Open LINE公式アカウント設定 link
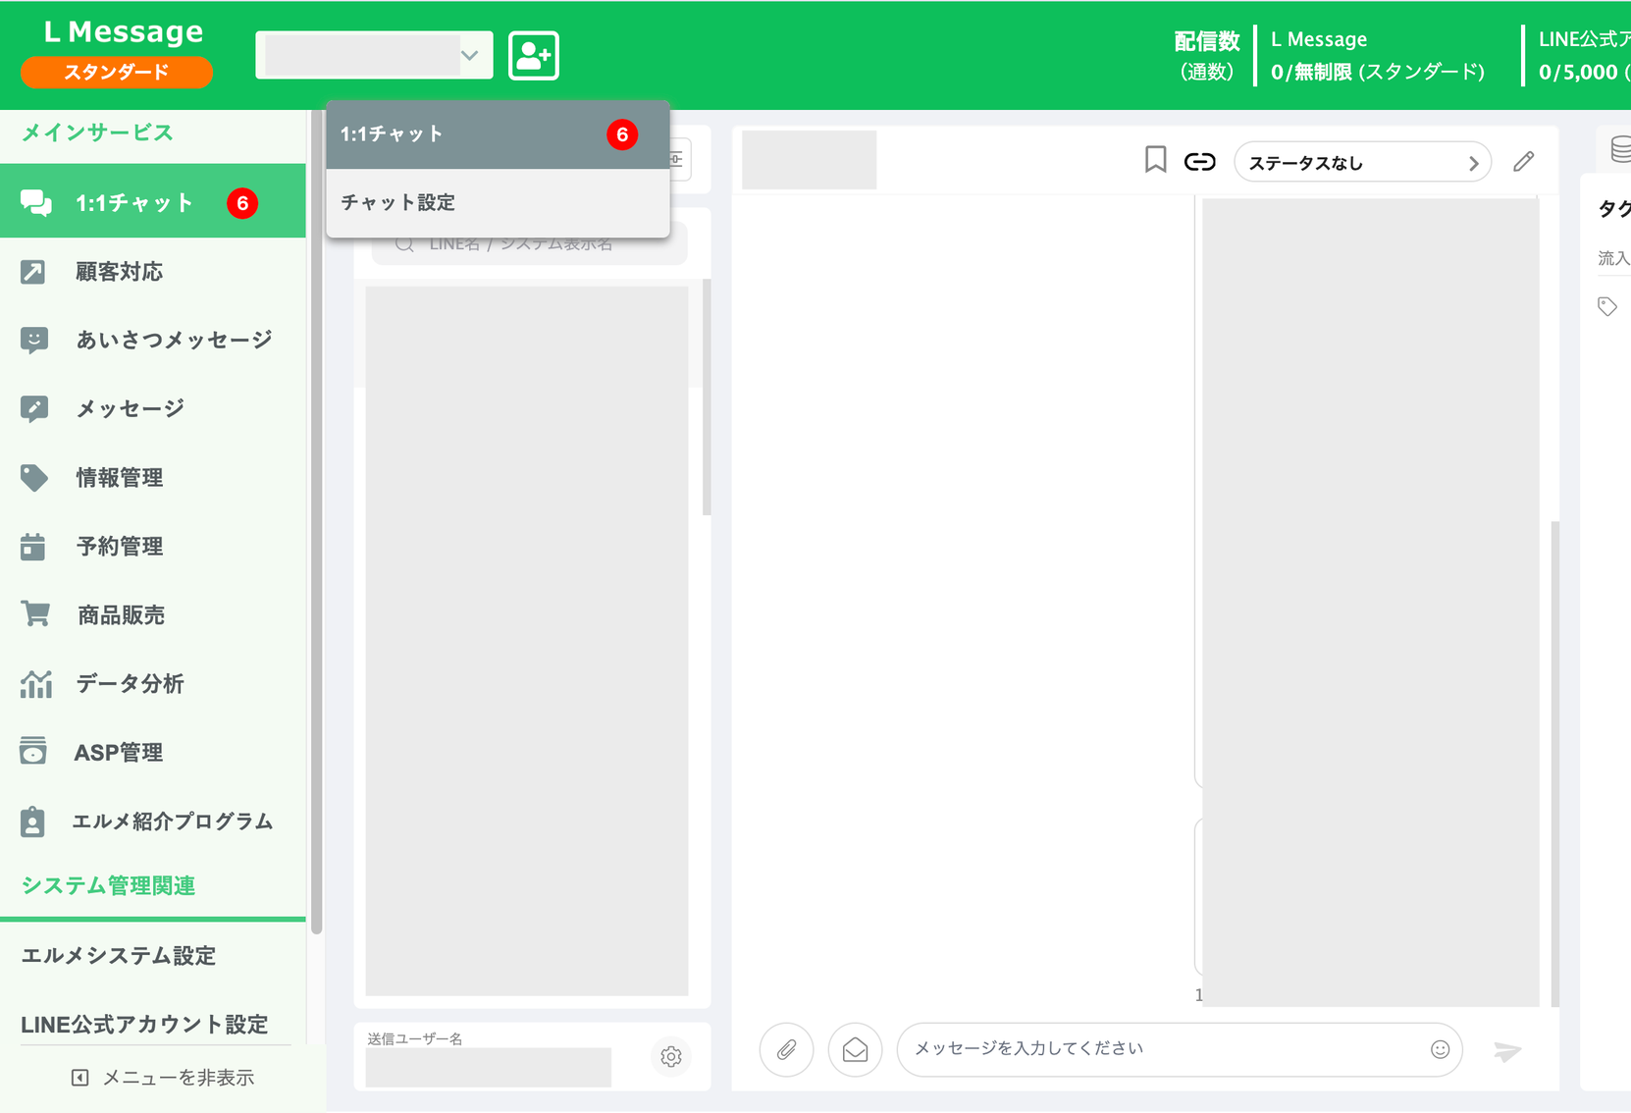This screenshot has width=1631, height=1113. click(144, 1025)
